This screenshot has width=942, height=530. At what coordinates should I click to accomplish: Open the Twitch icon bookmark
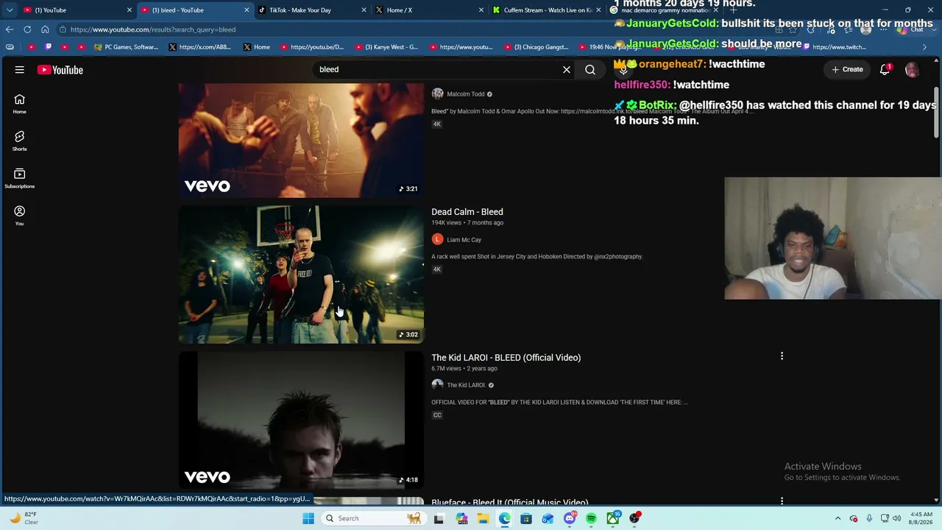(49, 47)
